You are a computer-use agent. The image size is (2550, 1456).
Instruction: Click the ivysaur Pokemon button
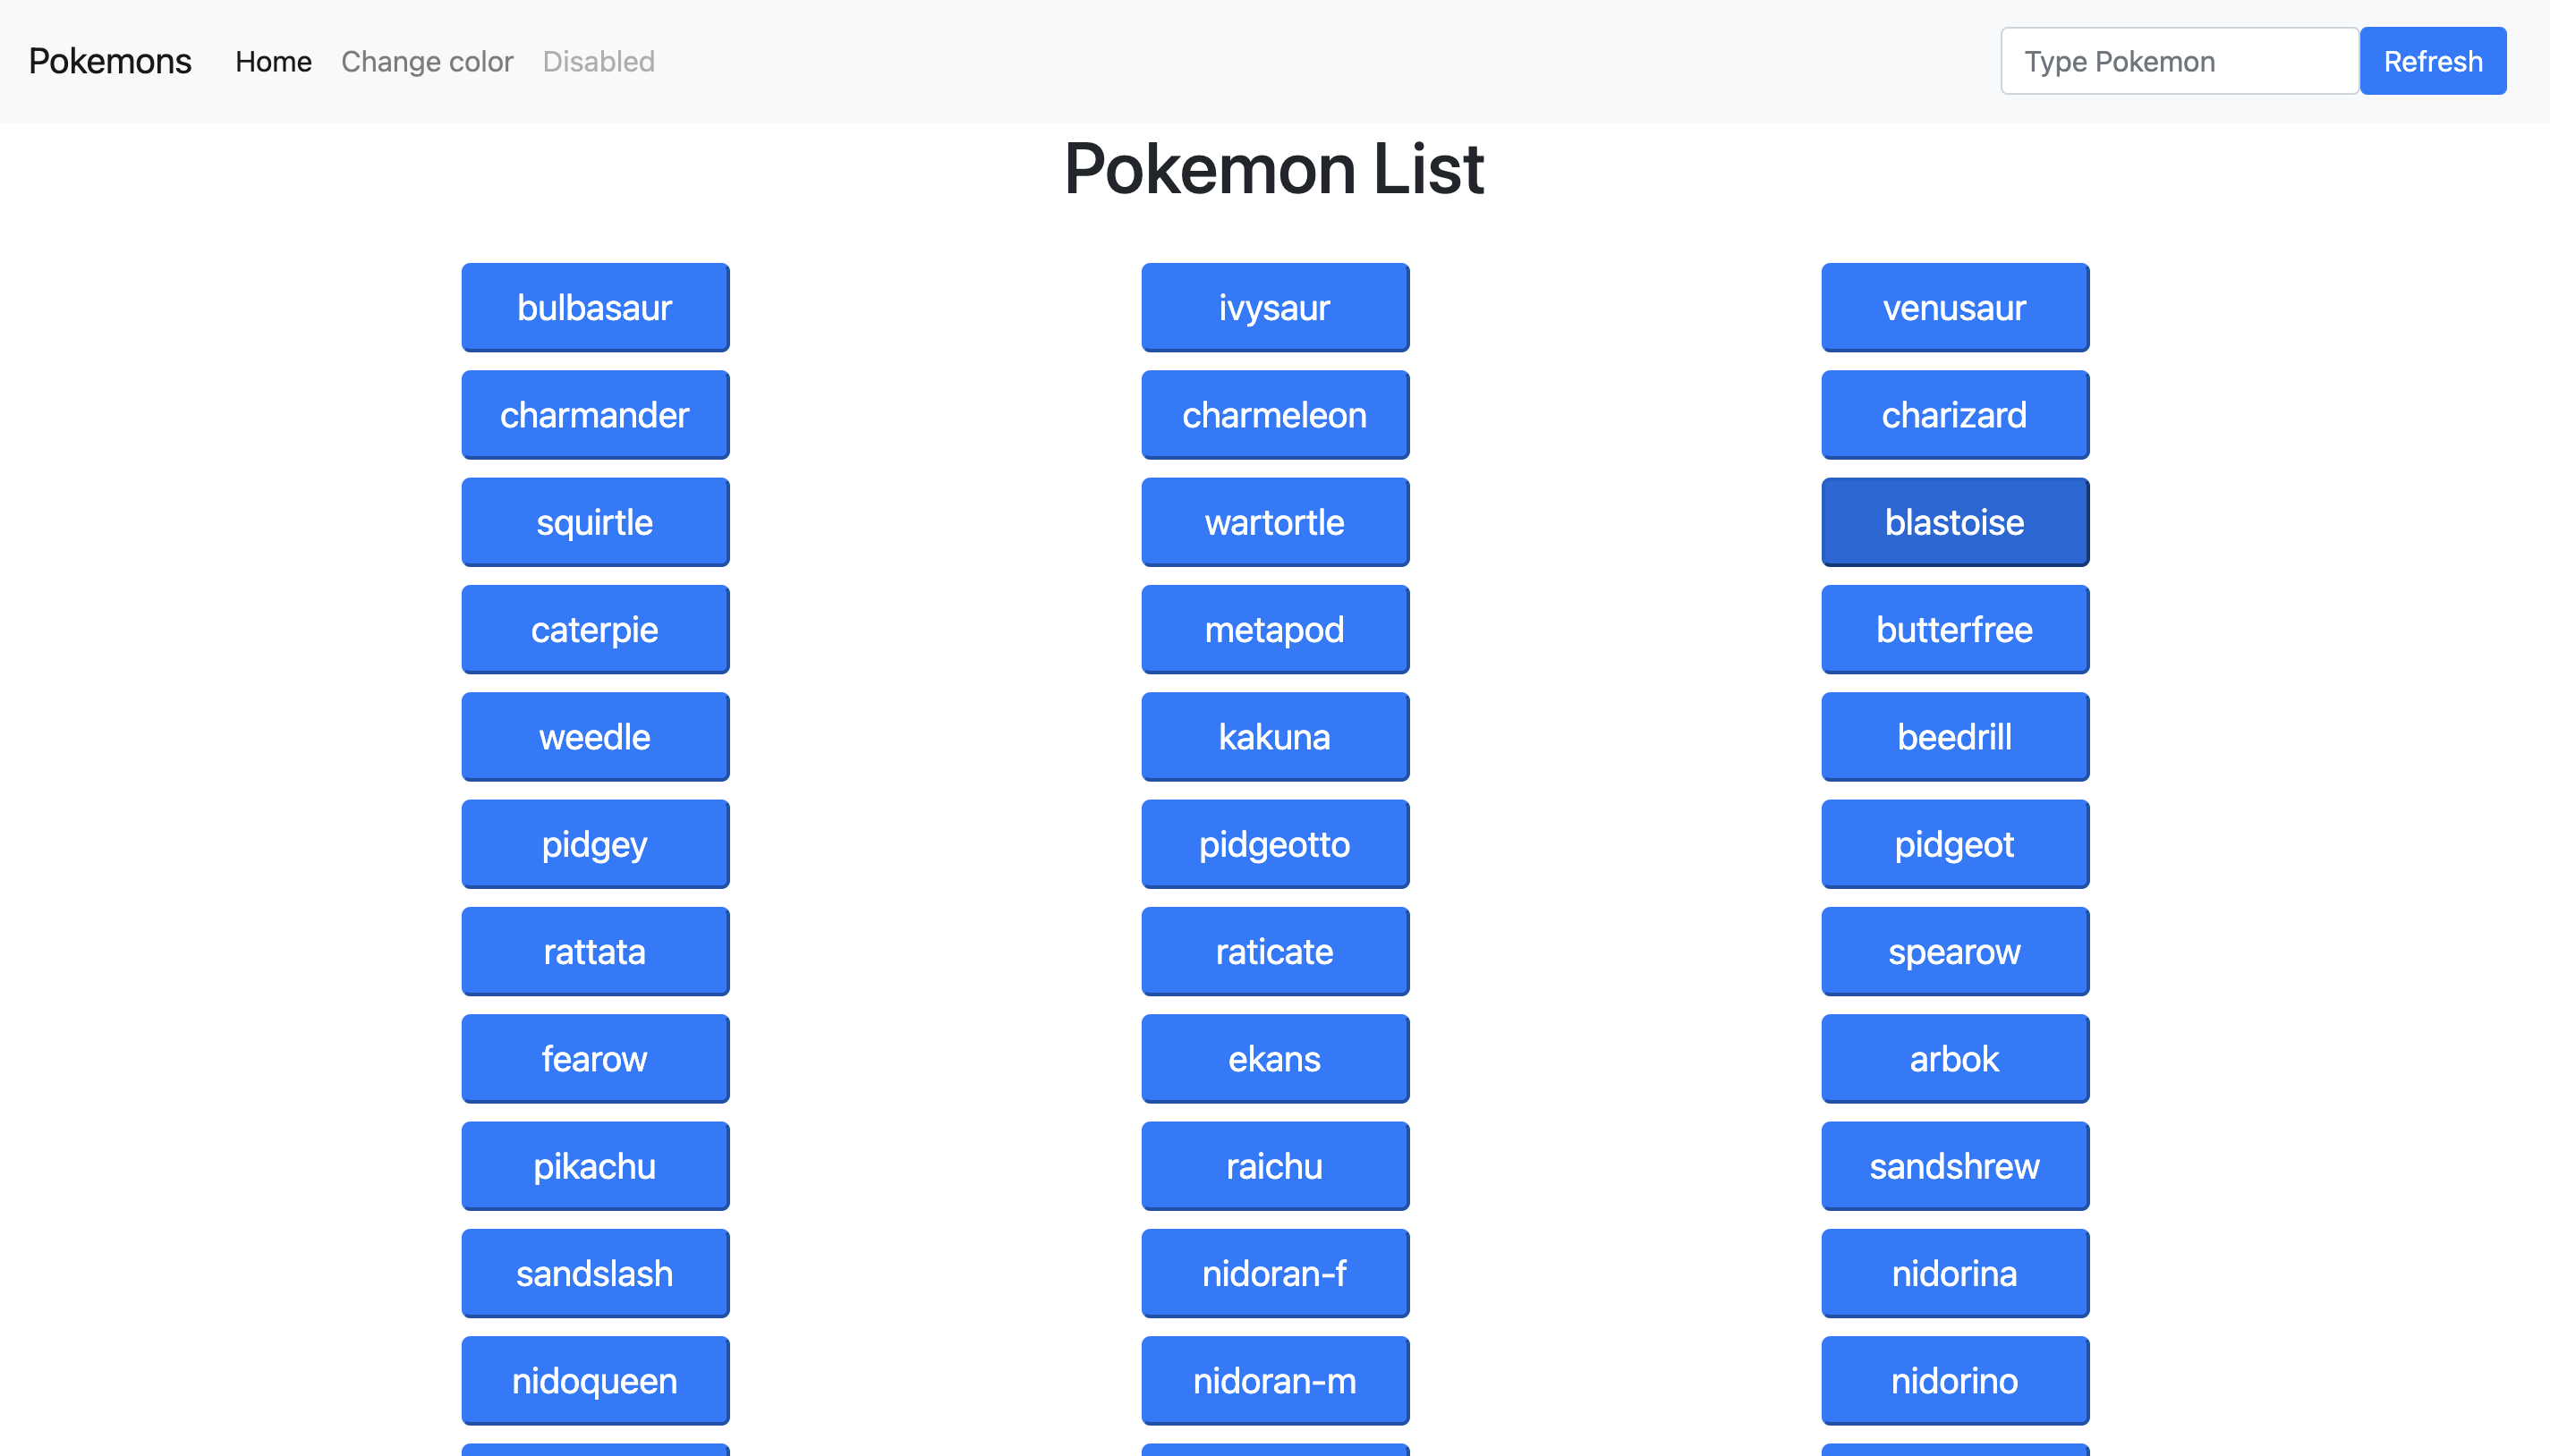[1273, 306]
